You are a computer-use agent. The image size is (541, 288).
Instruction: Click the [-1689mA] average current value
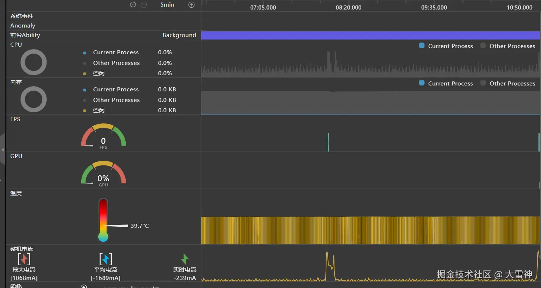coord(105,278)
